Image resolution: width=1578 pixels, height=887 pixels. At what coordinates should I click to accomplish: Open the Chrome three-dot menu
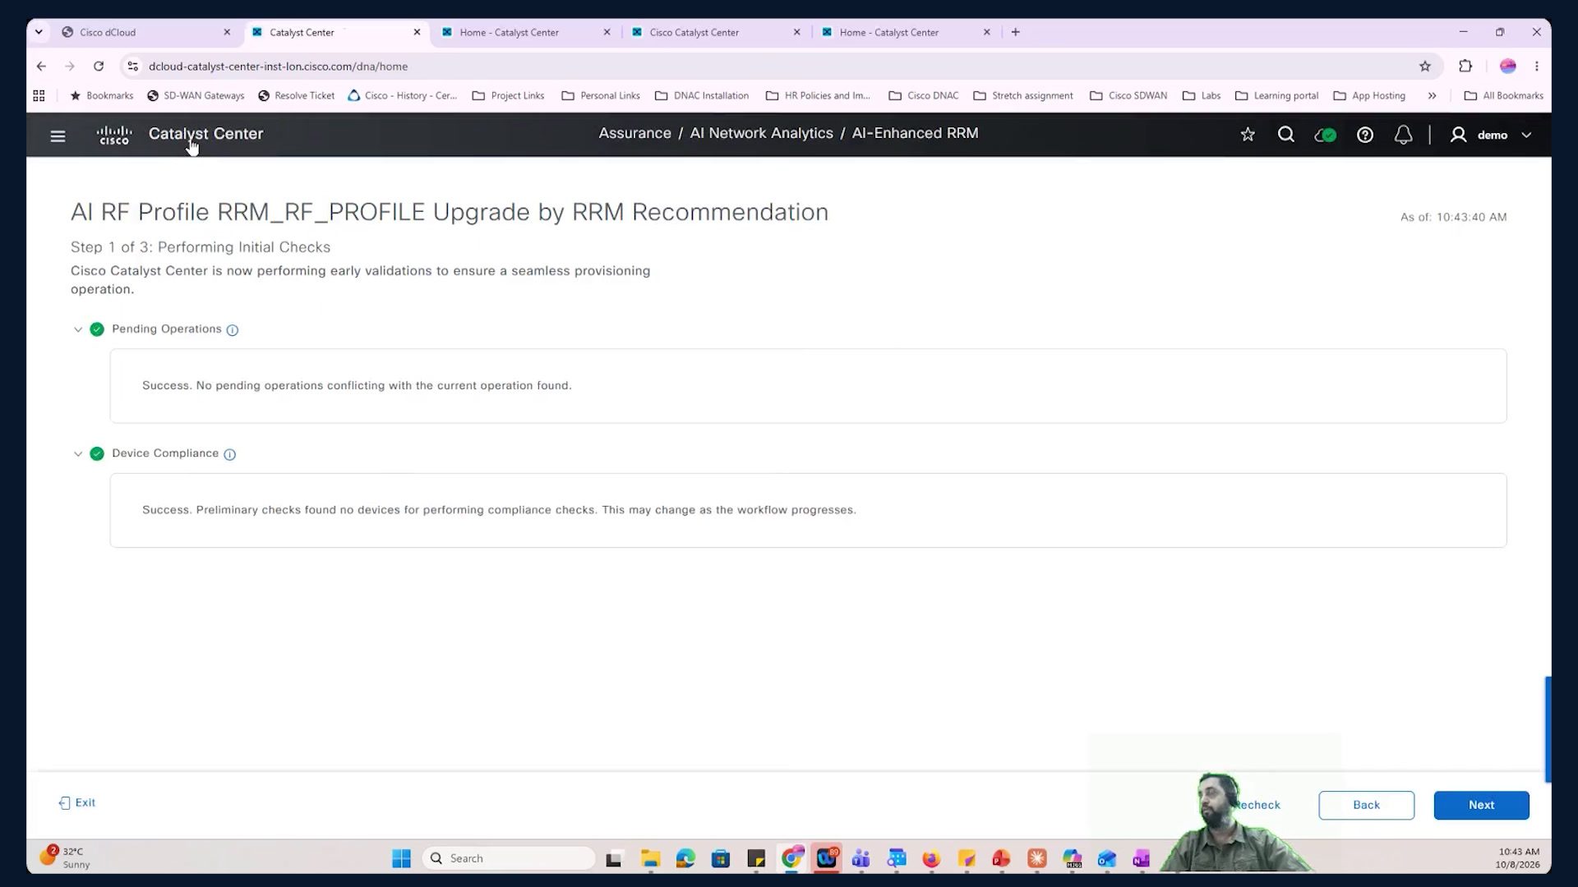point(1537,67)
